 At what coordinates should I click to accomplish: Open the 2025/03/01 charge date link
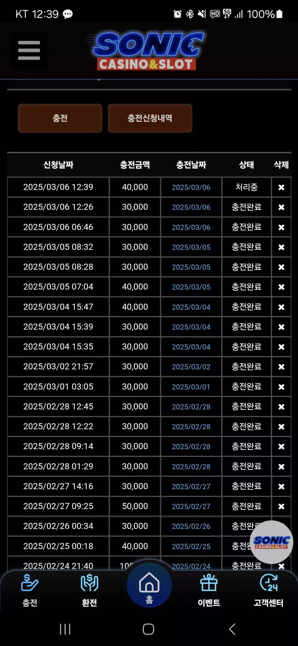click(191, 387)
